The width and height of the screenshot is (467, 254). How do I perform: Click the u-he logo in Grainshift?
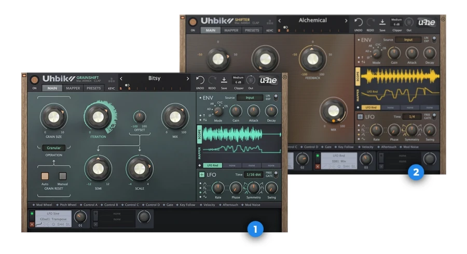pyautogui.click(x=268, y=80)
